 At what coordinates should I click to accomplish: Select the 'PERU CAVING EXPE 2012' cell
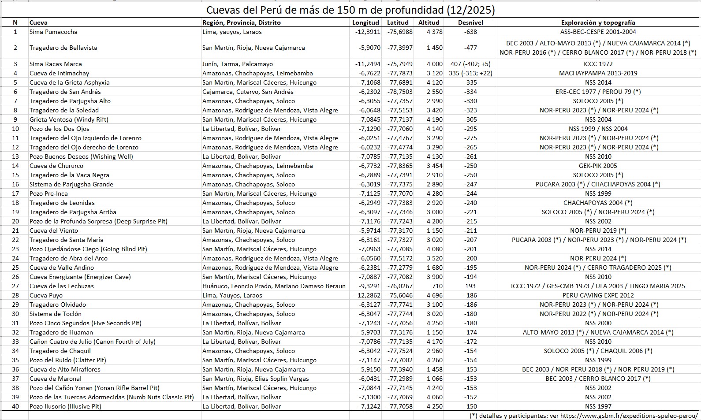pyautogui.click(x=598, y=295)
